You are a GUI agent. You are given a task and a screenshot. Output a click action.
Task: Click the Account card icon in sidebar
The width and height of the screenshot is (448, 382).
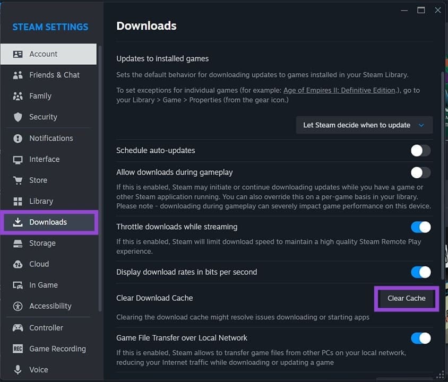point(18,54)
